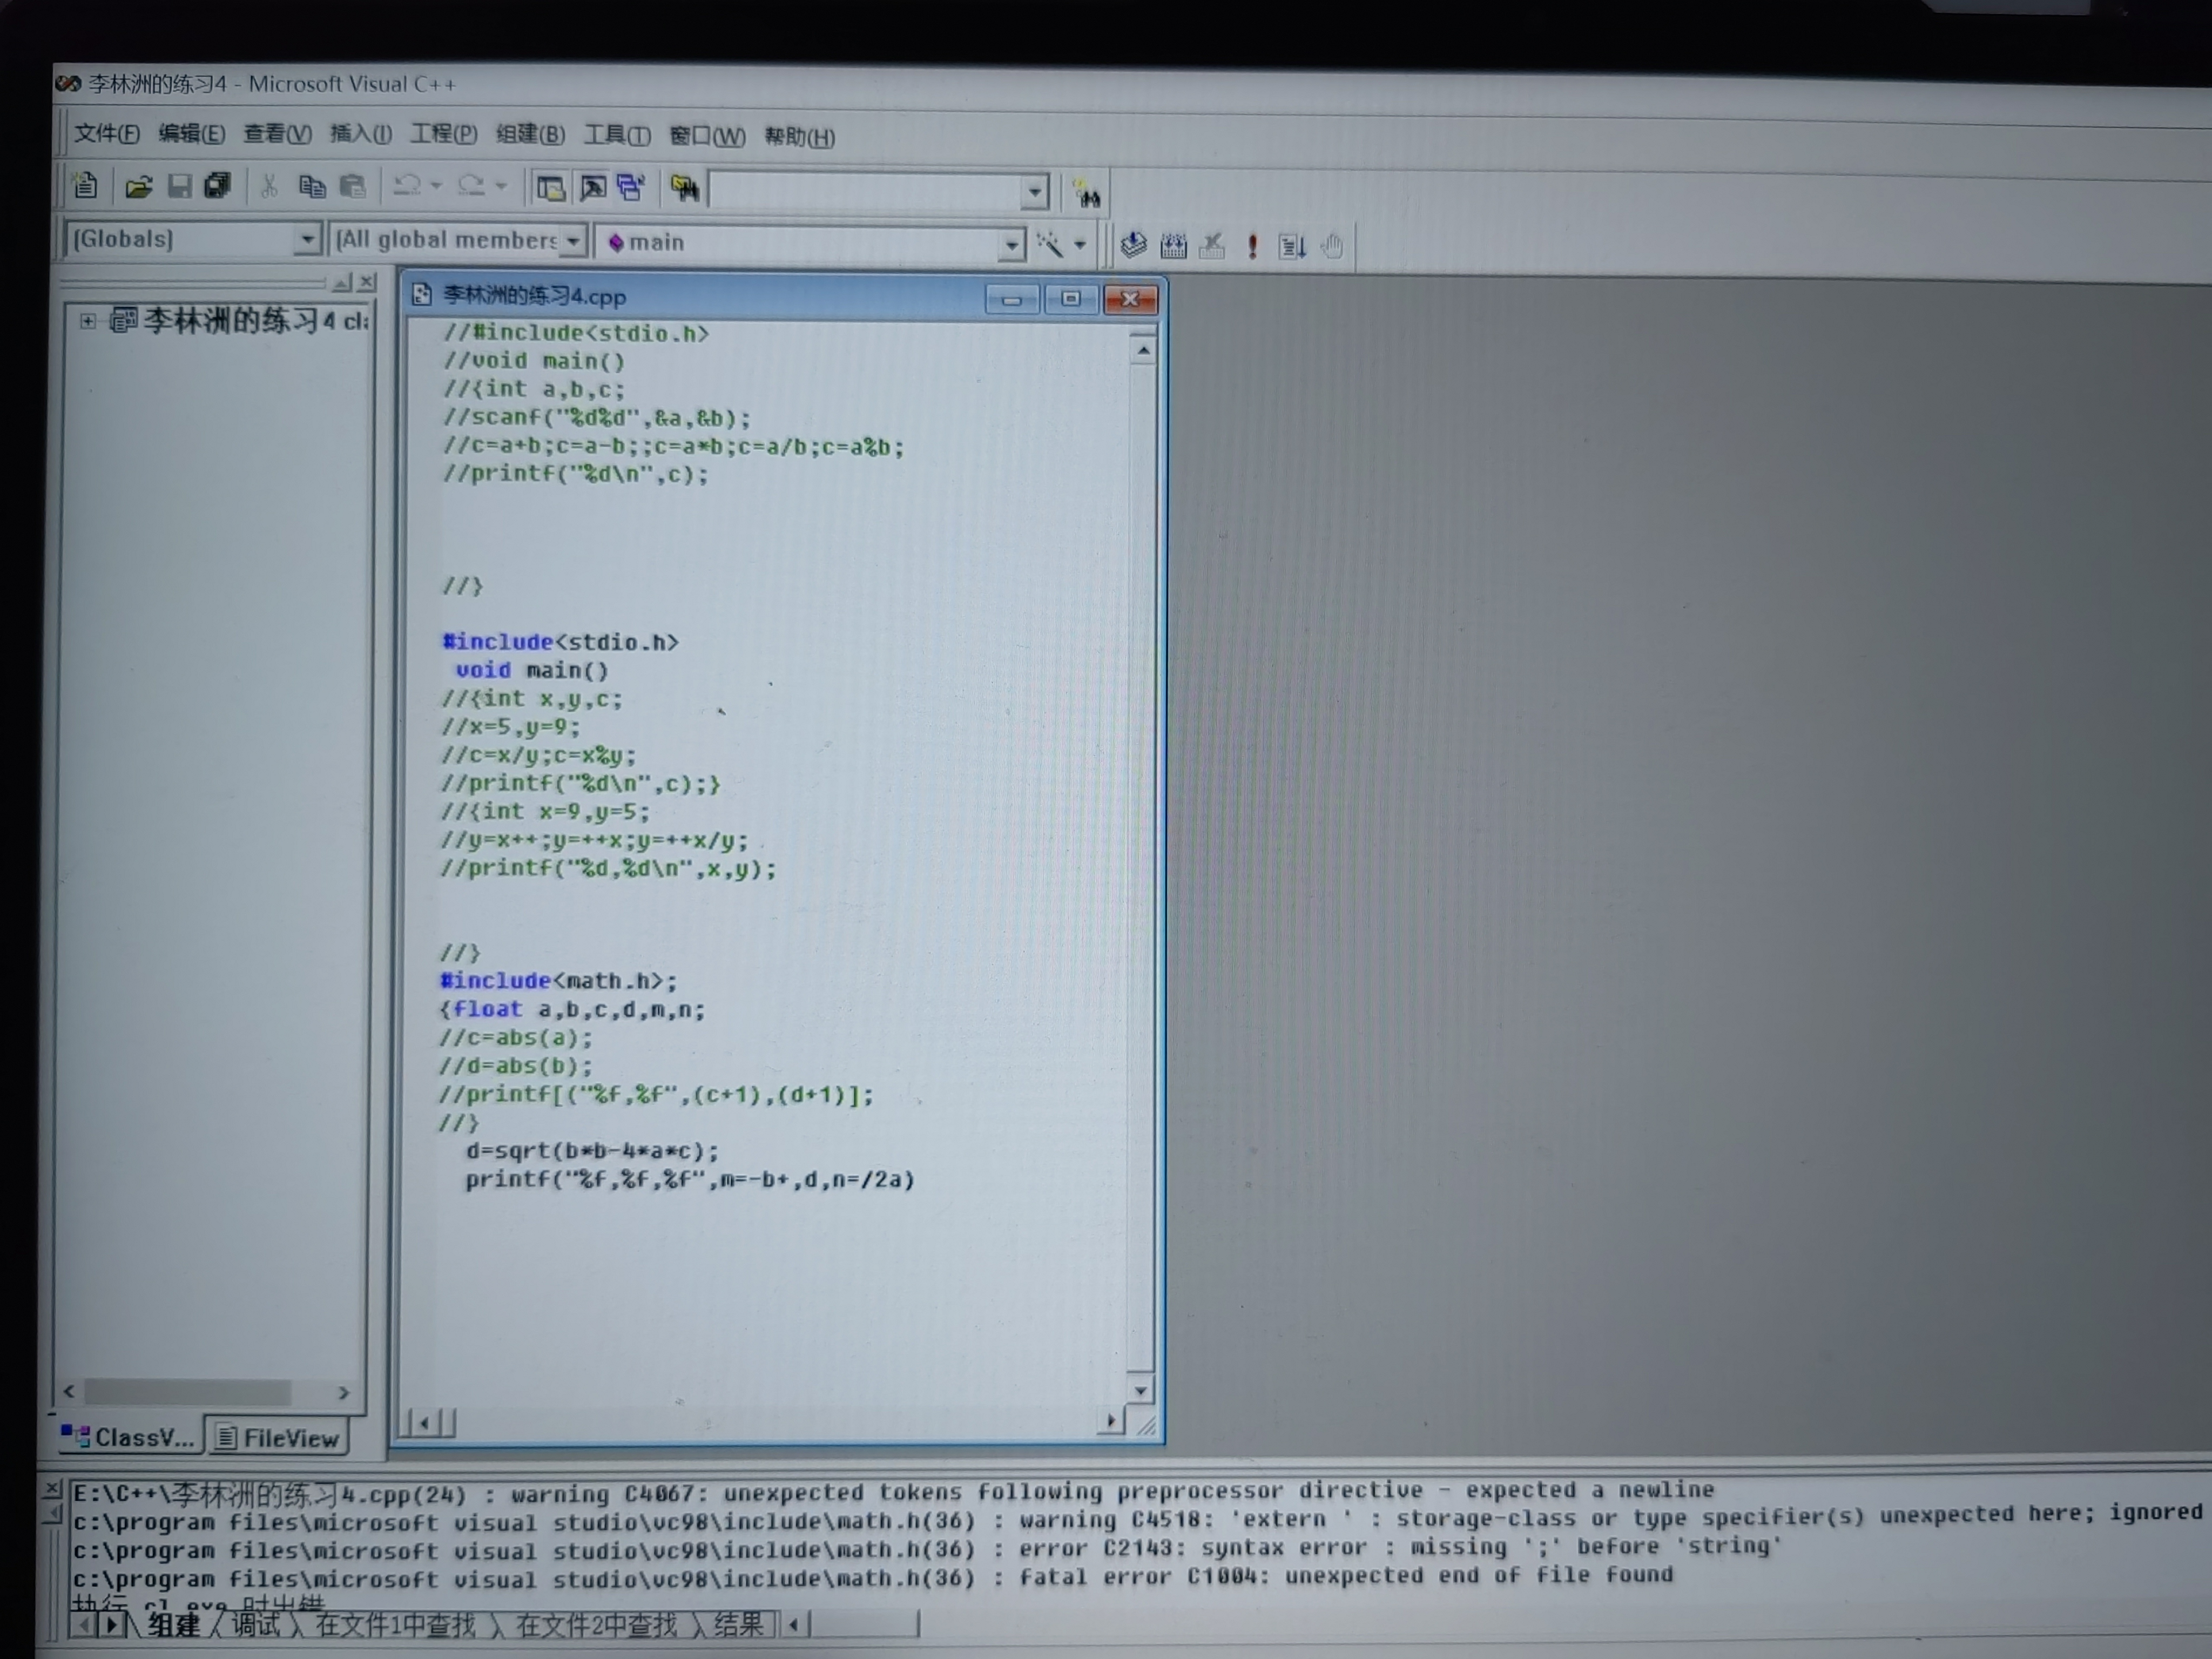Expand the 李林洲的练习4 classes tree node

click(x=88, y=321)
